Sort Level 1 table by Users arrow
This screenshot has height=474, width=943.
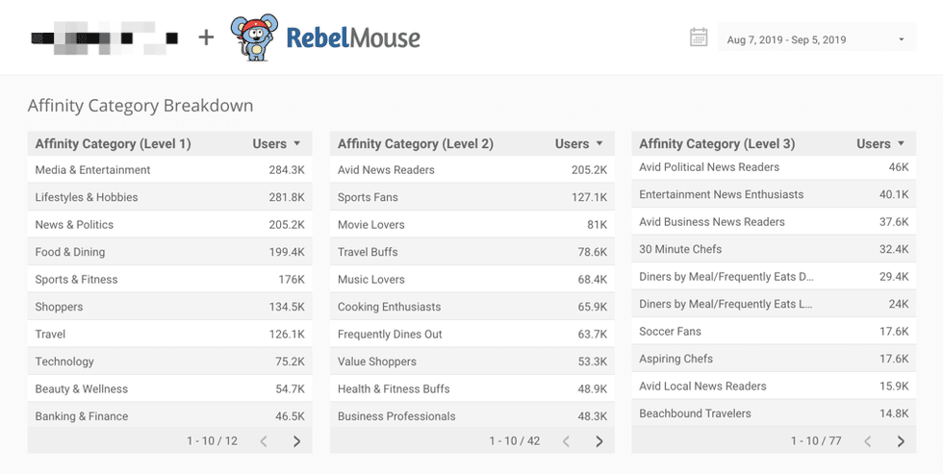tap(297, 143)
